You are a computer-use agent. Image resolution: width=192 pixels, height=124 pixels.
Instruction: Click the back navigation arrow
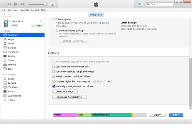pyautogui.click(x=5, y=15)
